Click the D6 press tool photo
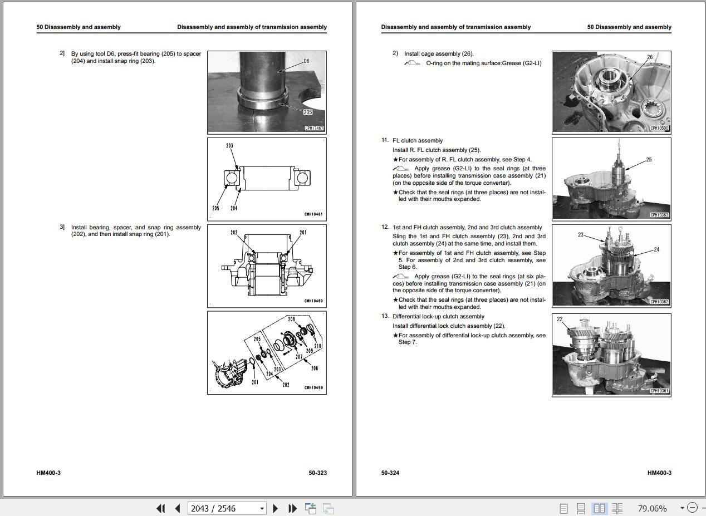 pyautogui.click(x=267, y=92)
